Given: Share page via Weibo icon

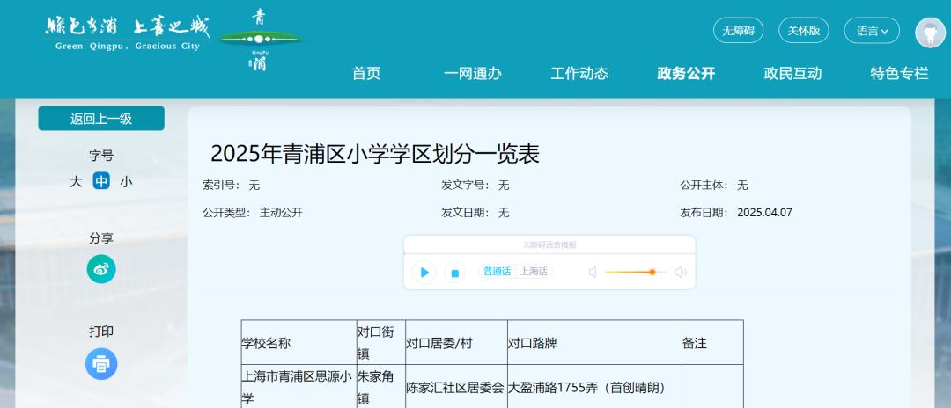Looking at the screenshot, I should [101, 269].
